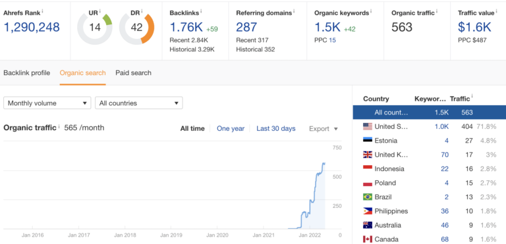The image size is (506, 244).
Task: Click the Recent 317 referring domains text
Action: point(252,40)
